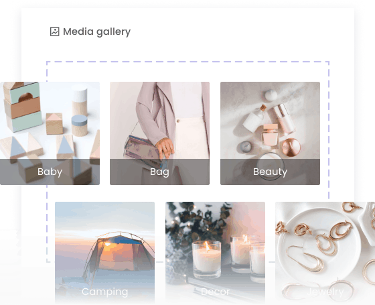This screenshot has width=375, height=305.
Task: Click the Jewelry caption text
Action: tap(325, 292)
